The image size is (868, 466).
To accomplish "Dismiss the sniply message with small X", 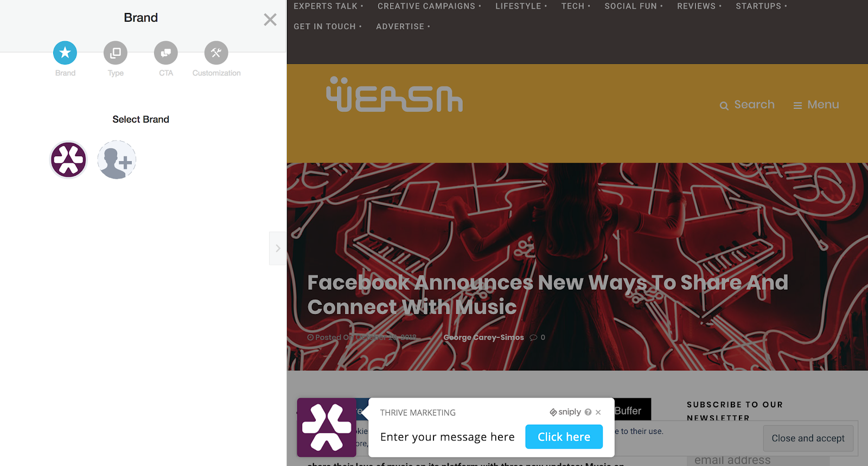I will 598,412.
